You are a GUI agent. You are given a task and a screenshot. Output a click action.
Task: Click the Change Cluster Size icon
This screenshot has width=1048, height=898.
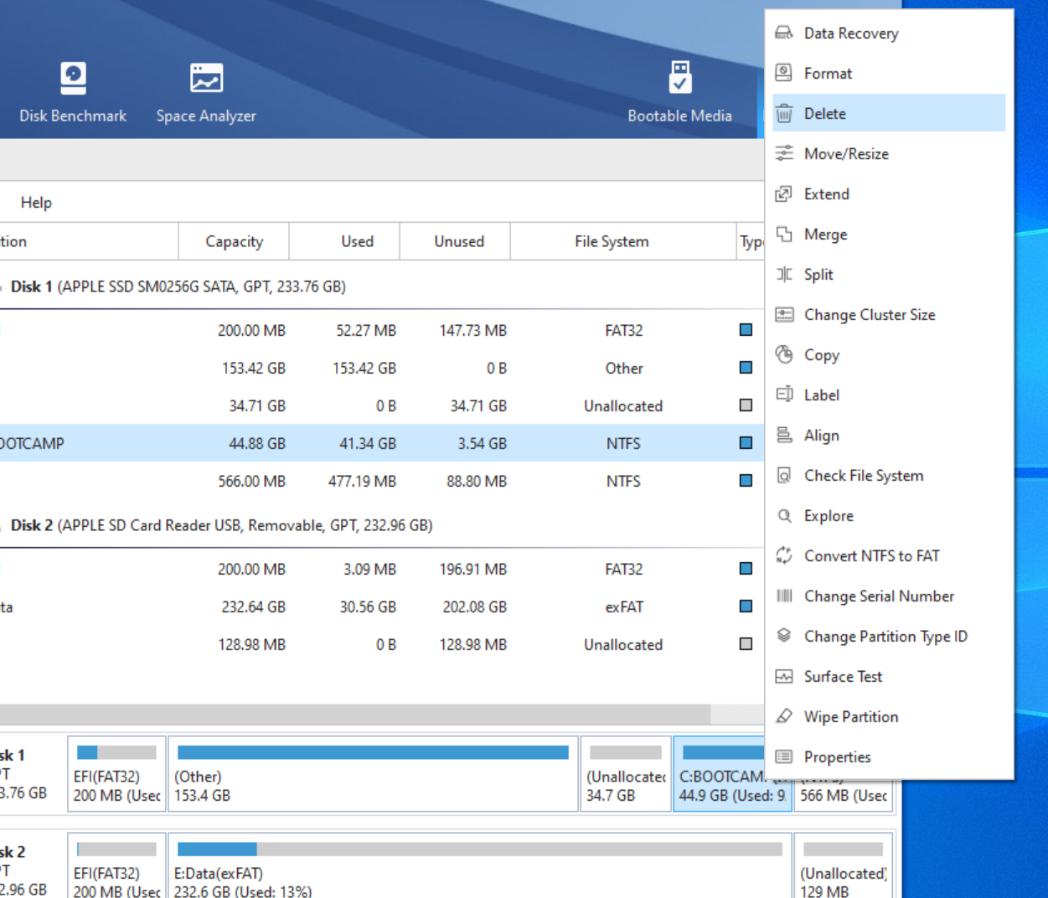click(x=784, y=314)
